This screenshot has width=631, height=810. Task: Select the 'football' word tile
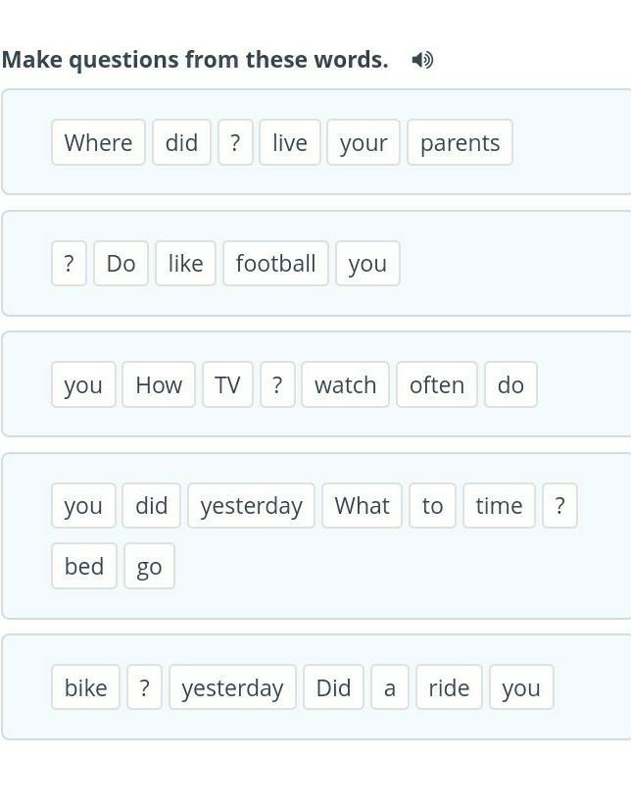point(275,264)
